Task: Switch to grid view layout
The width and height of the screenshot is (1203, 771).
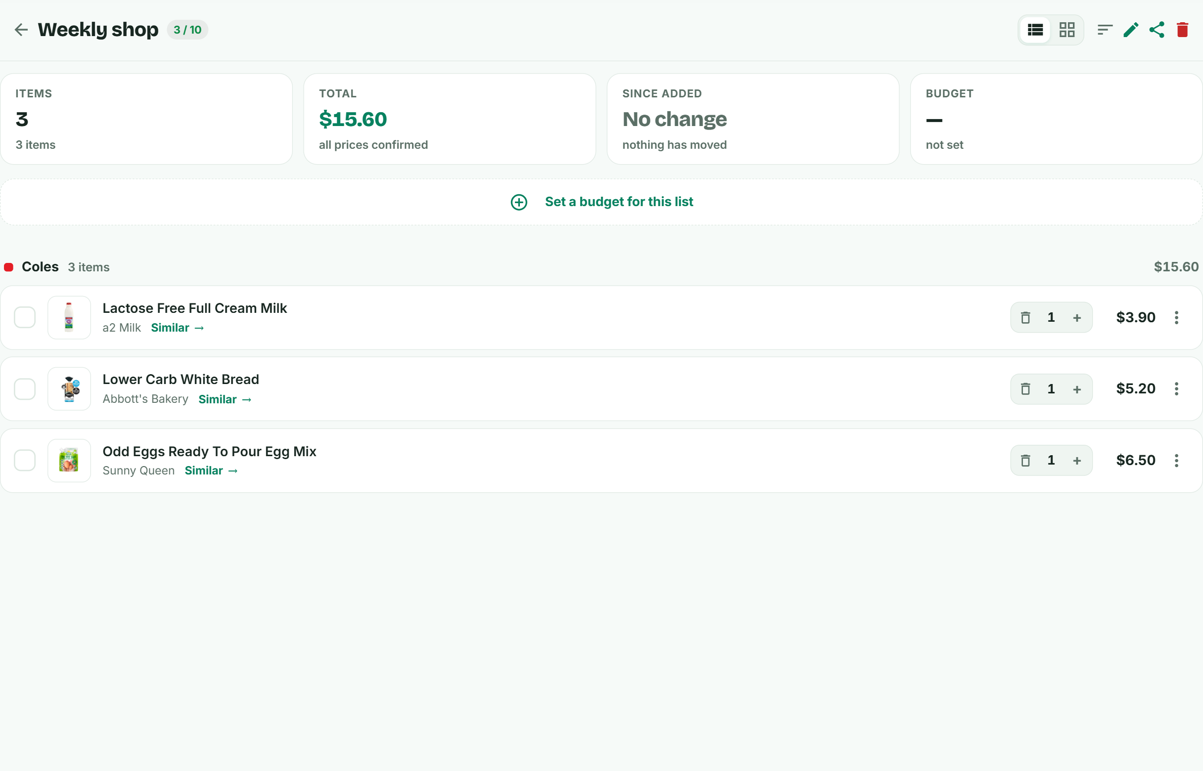Action: 1066,30
